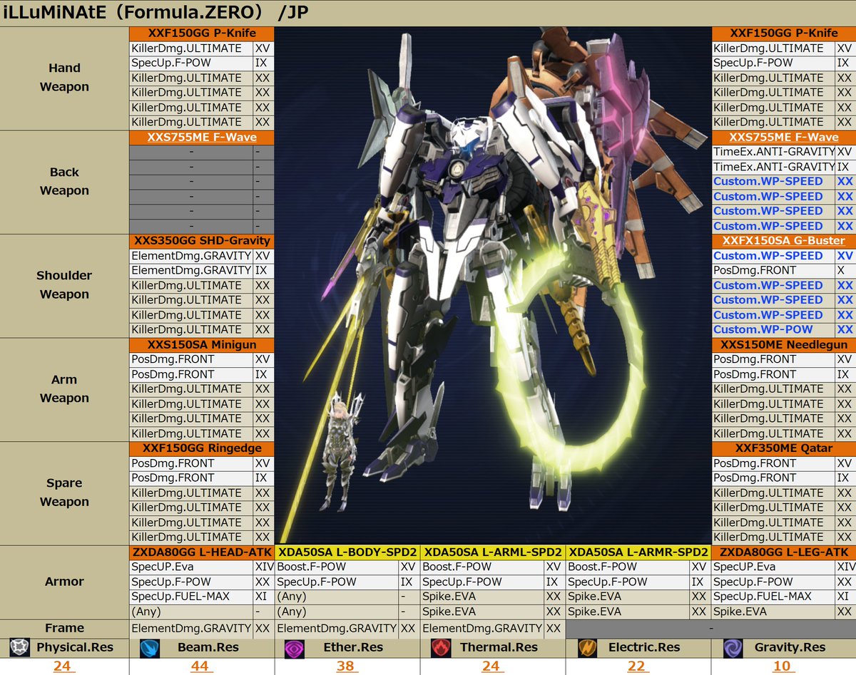Click the ZXDA80GG L-HEAD-ATK armor header

pos(202,552)
